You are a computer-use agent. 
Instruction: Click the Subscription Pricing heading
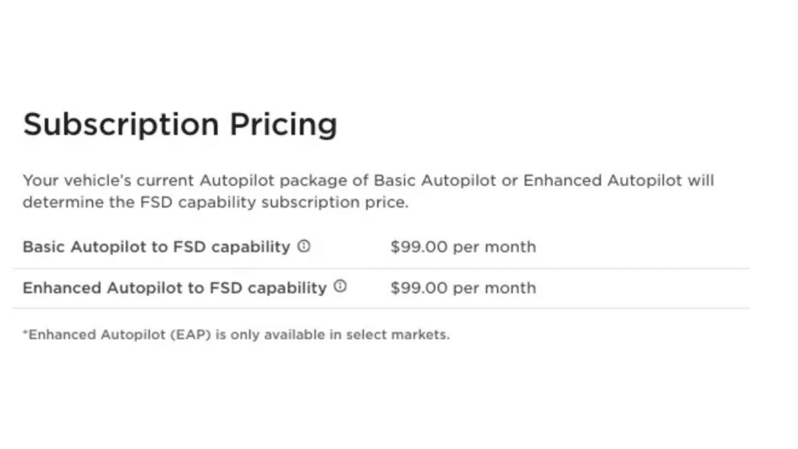click(180, 125)
